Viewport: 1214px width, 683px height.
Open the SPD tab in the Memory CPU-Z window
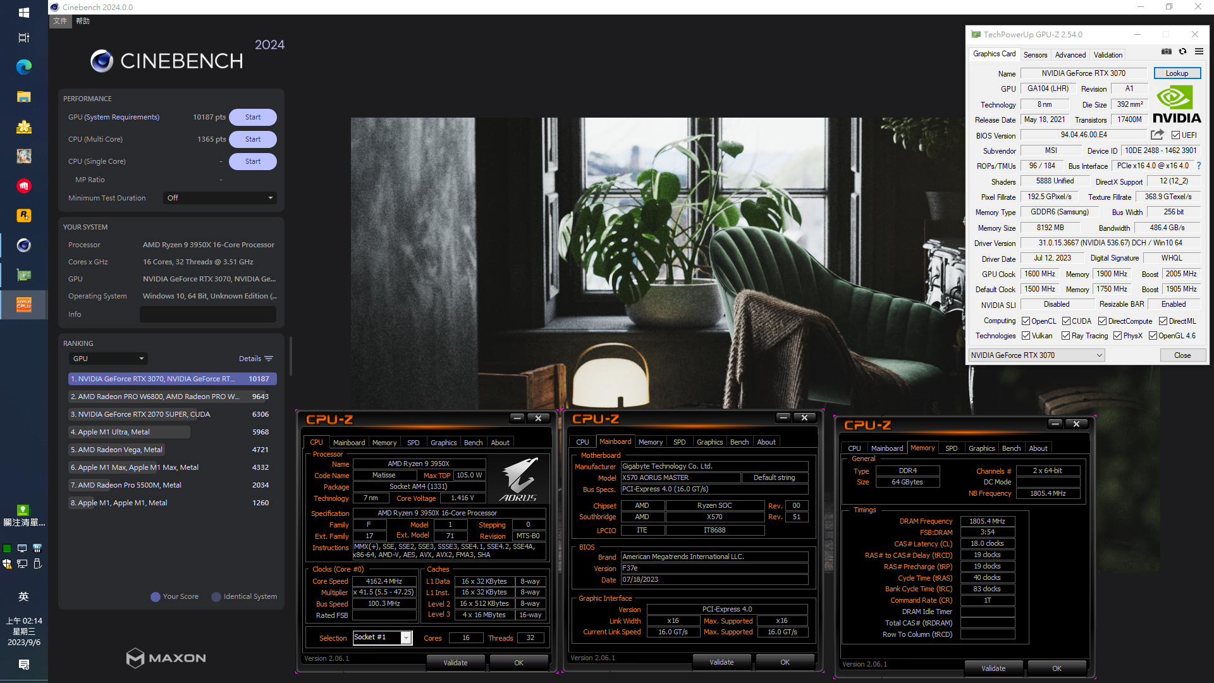coord(951,448)
